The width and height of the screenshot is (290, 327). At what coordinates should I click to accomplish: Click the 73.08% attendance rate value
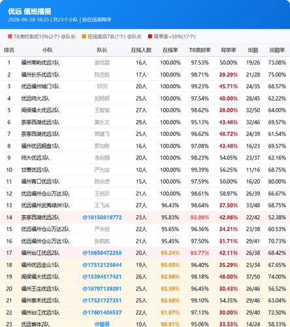(x=277, y=63)
